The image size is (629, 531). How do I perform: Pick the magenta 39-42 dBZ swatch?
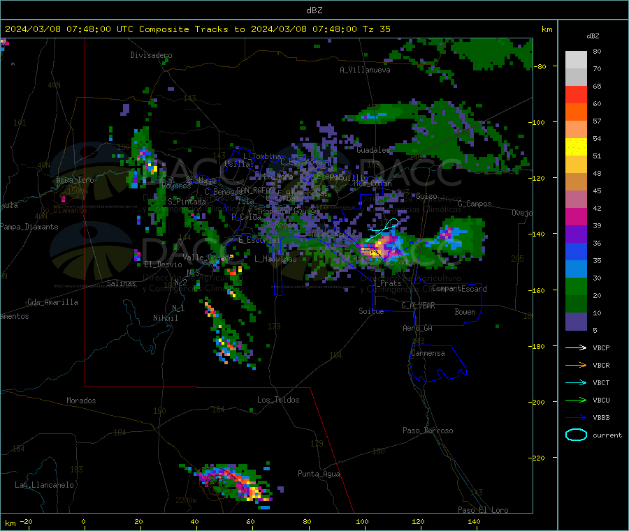[x=576, y=216]
